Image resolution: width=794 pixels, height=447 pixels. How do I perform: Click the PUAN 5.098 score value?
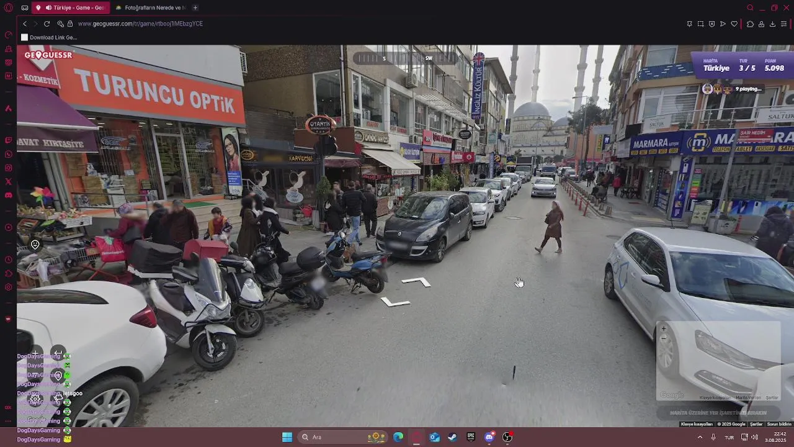point(774,65)
